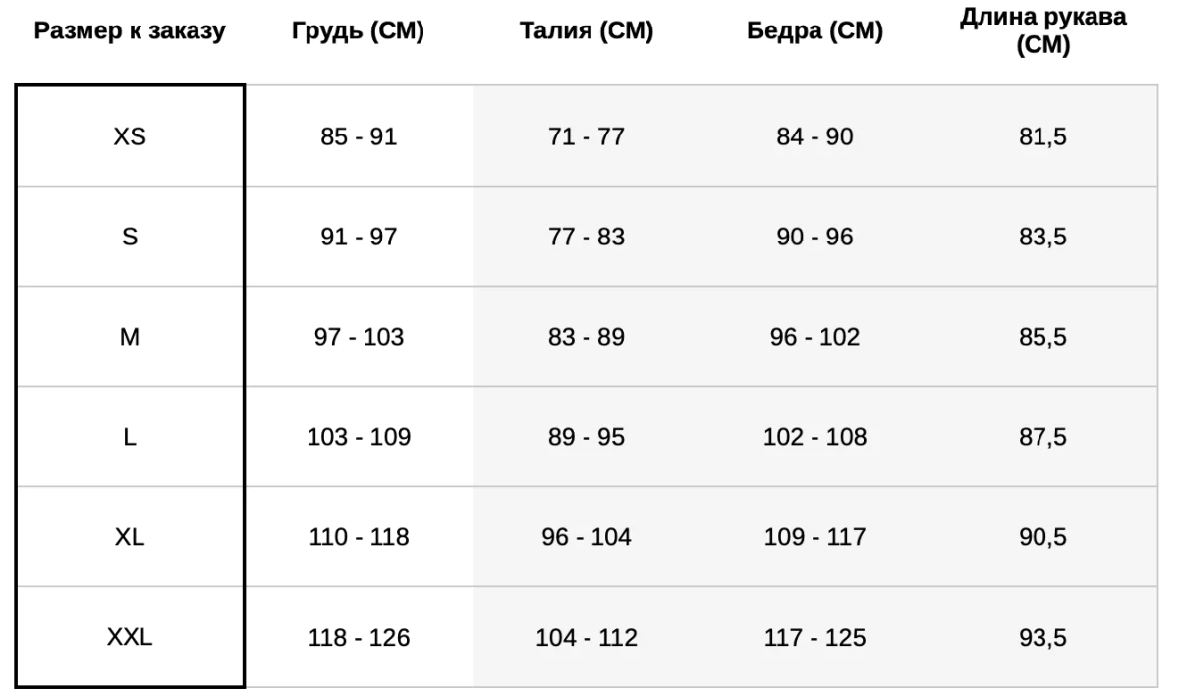Click hips value 96 - 102

(x=815, y=338)
